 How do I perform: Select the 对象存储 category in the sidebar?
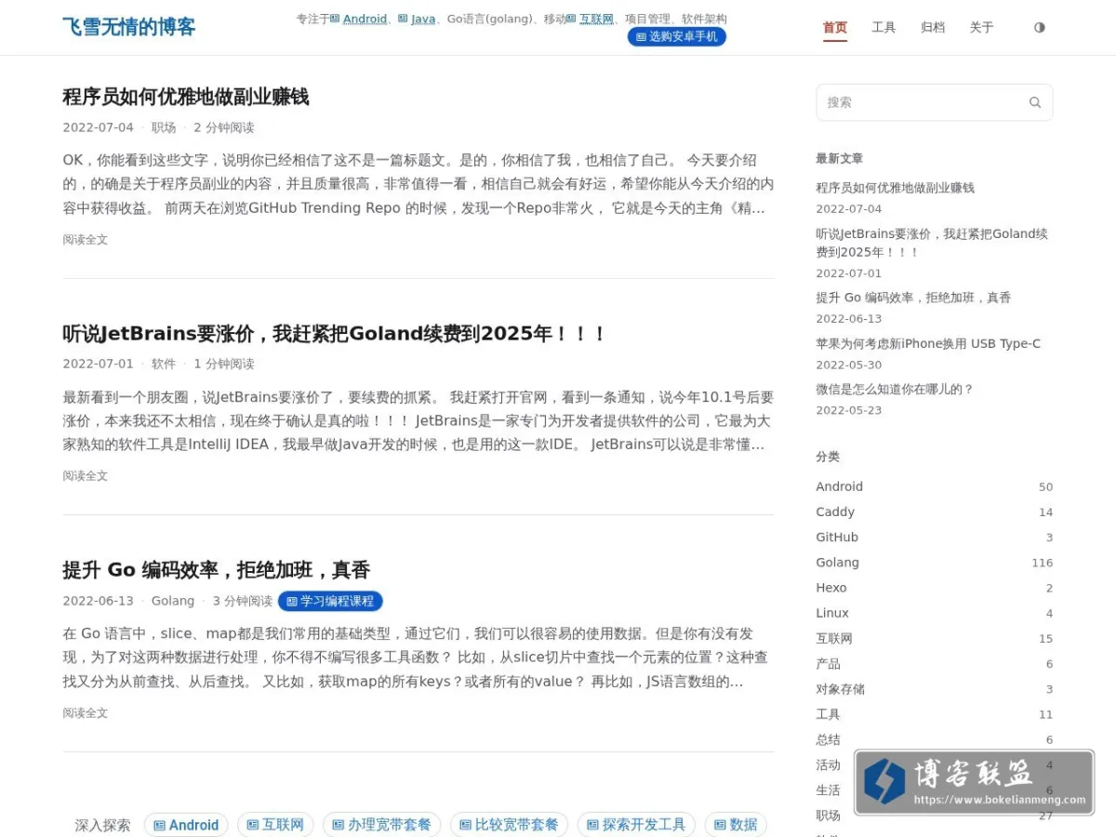pos(841,689)
